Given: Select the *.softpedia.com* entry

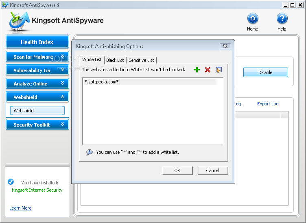Looking at the screenshot, I should [150, 82].
